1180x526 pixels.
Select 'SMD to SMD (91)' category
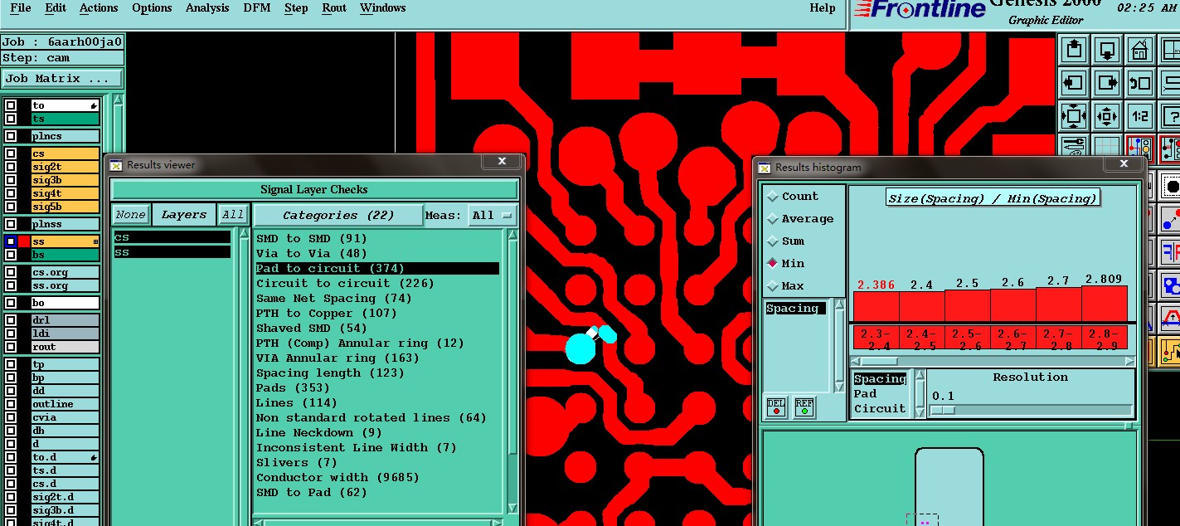(x=377, y=239)
